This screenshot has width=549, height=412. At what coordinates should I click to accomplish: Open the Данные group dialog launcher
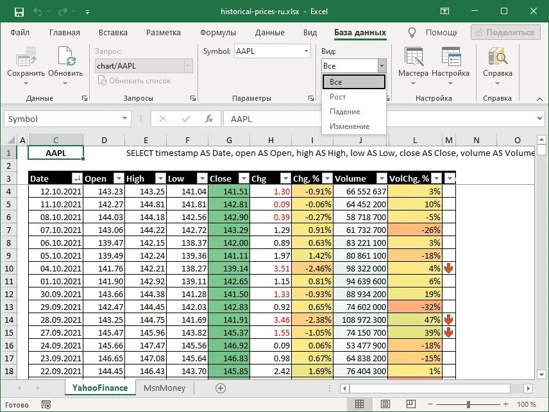click(x=85, y=98)
